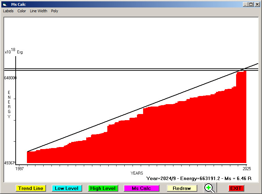Click the Ms Calc window title icon
Image resolution: width=262 pixels, height=194 pixels.
[4, 4]
